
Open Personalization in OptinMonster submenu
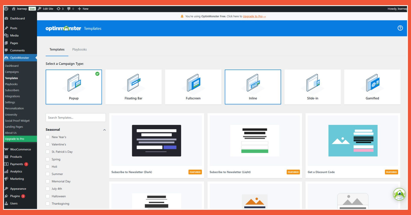point(14,109)
